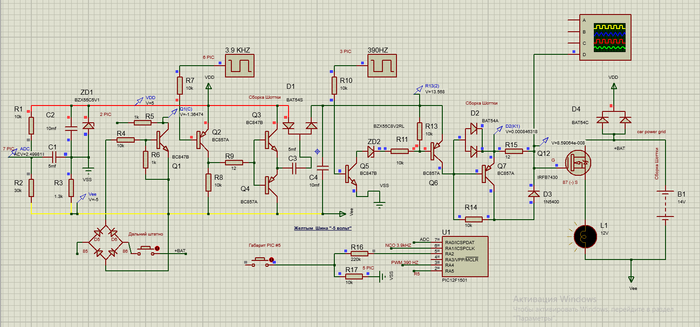
Task: Select the PIC12F1501 microcontroller U1
Action: click(465, 256)
